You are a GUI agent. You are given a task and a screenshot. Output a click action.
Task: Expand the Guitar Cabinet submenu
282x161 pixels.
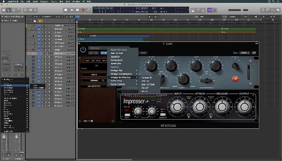point(123,84)
